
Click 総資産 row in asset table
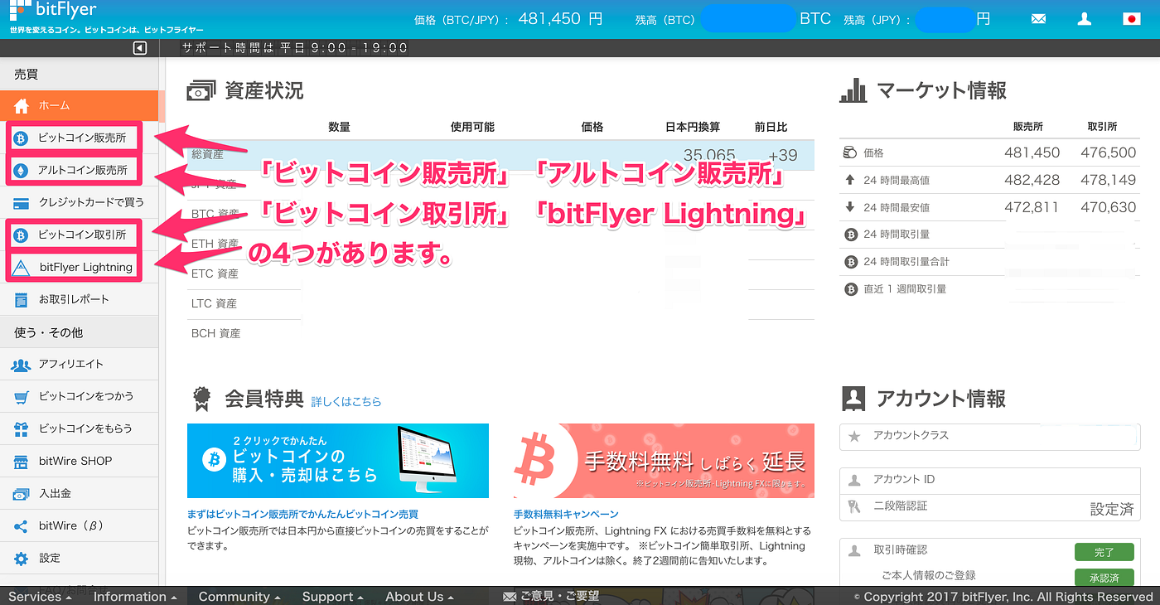[x=500, y=154]
